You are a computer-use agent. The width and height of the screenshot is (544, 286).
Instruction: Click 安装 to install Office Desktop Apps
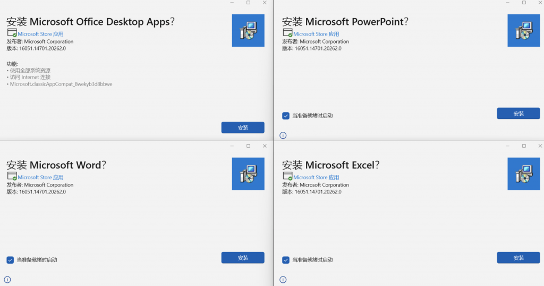tap(243, 128)
